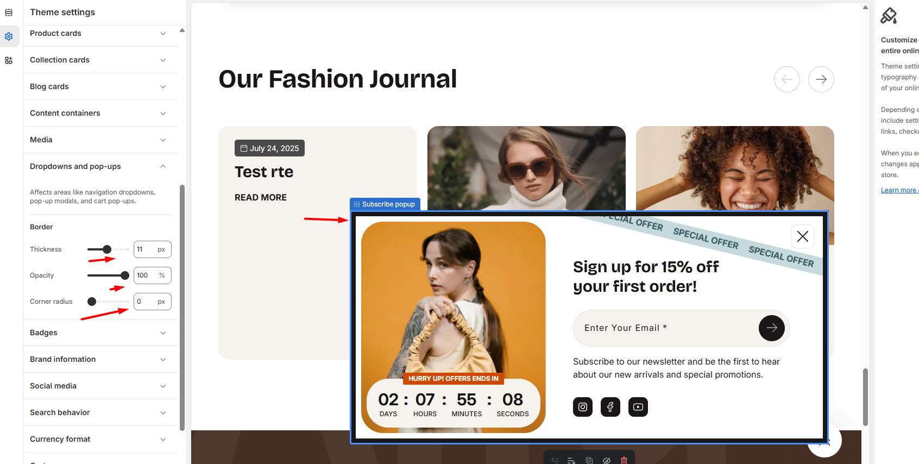Go to previous journal slide arrow

(x=787, y=79)
